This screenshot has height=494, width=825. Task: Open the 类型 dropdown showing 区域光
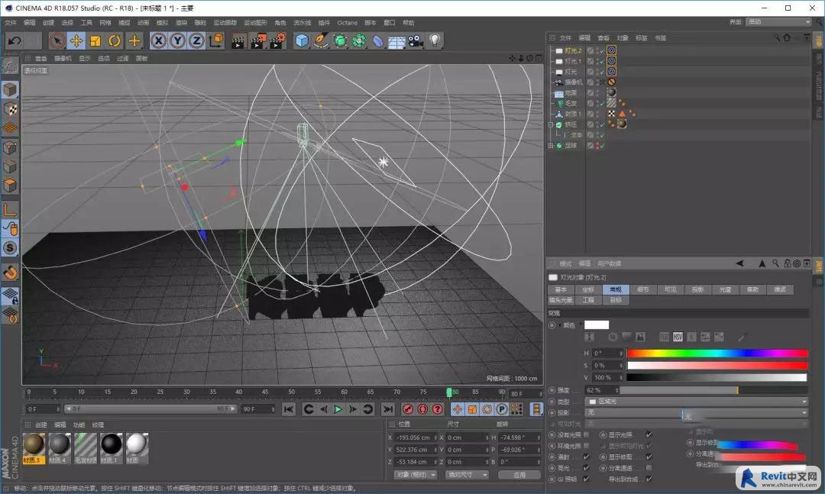[697, 402]
